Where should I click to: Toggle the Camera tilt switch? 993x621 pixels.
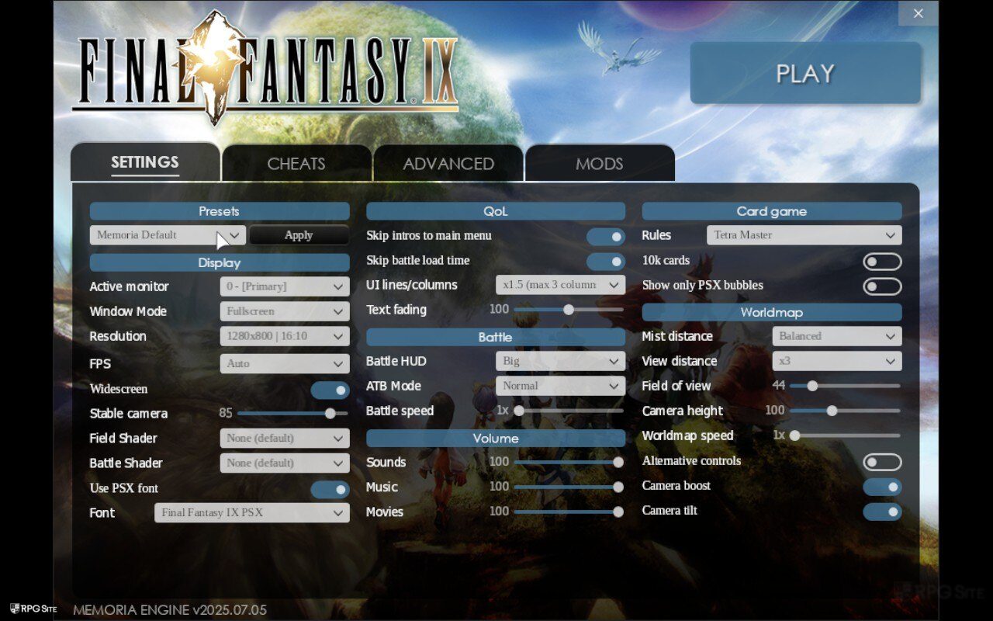883,512
